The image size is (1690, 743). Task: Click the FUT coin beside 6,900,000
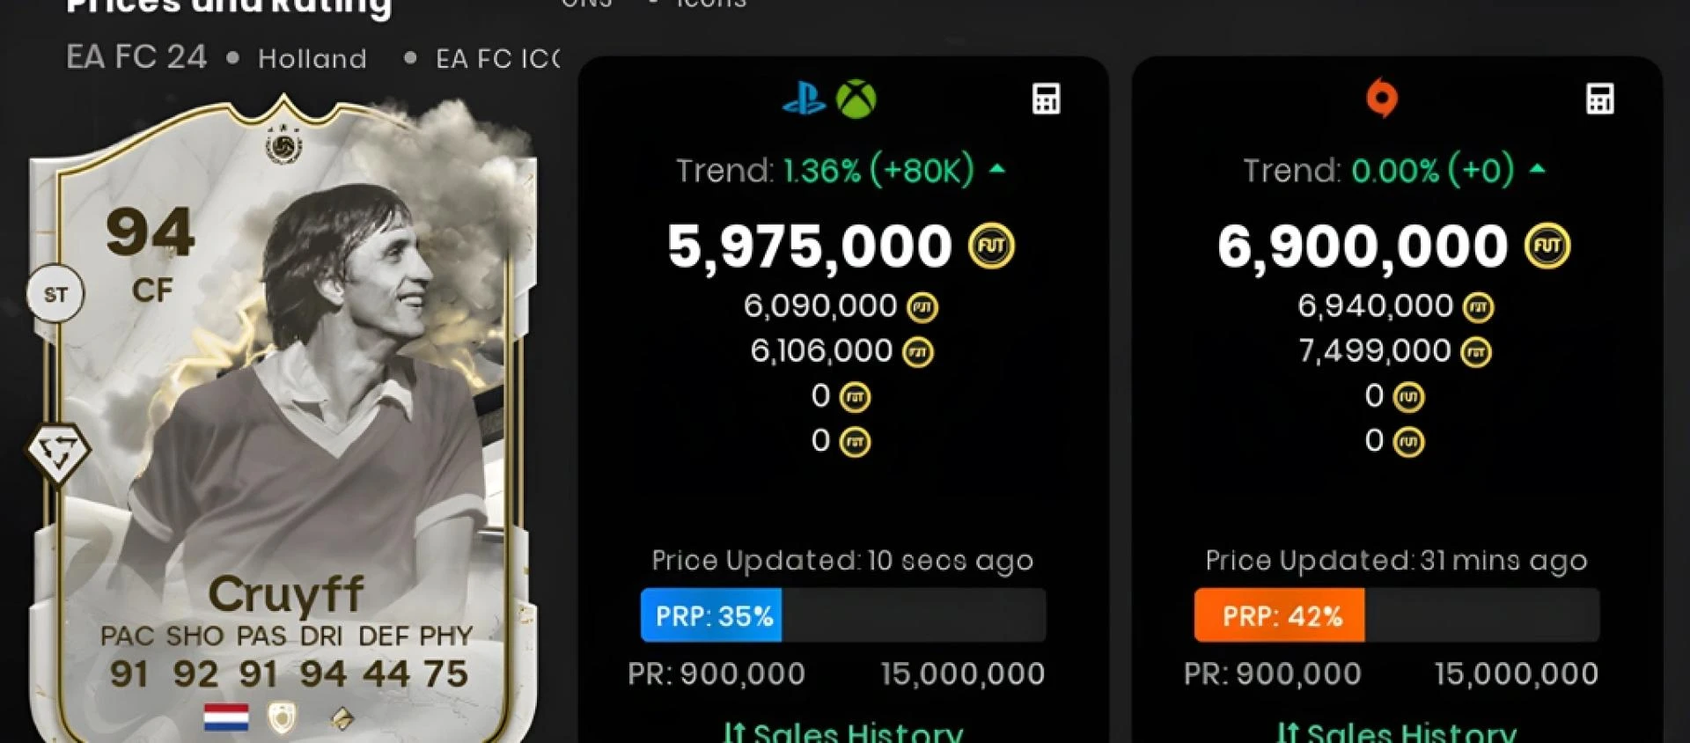click(1547, 246)
